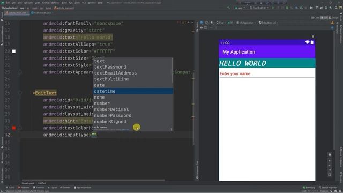The width and height of the screenshot is (343, 193).
Task: Click the My Application app bar in preview
Action: tap(267, 52)
